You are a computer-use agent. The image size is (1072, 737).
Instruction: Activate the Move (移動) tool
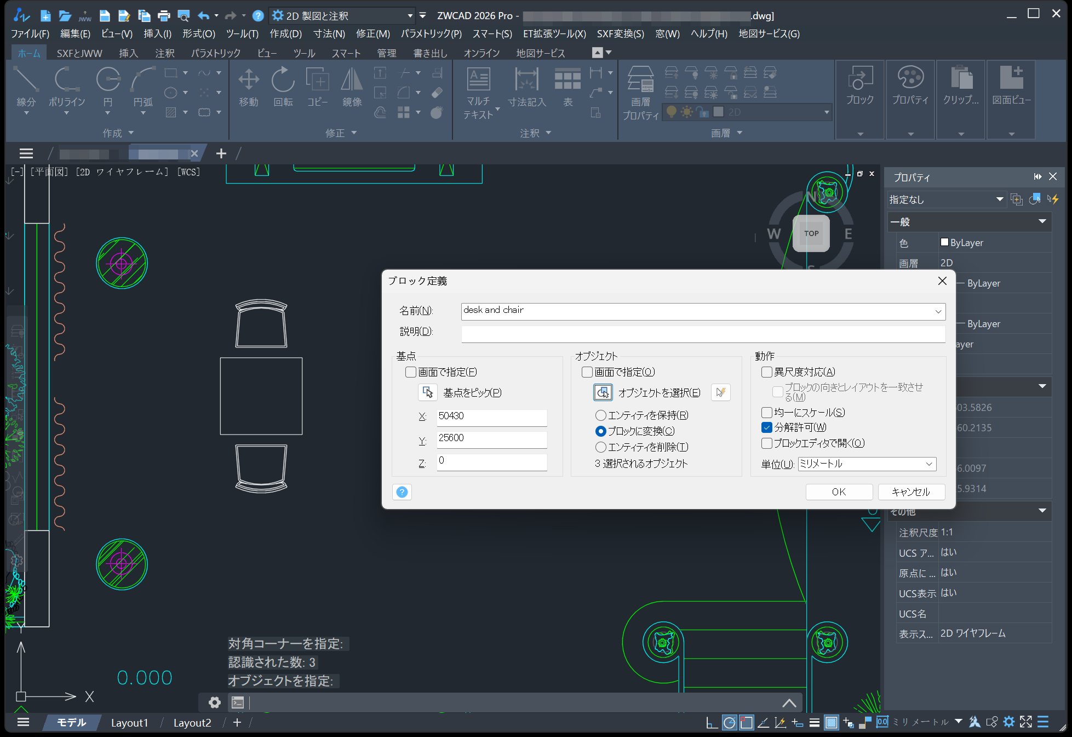point(249,86)
